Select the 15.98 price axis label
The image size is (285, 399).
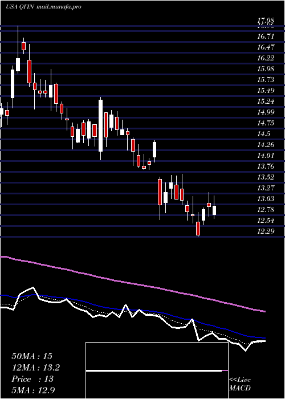[x=266, y=69]
